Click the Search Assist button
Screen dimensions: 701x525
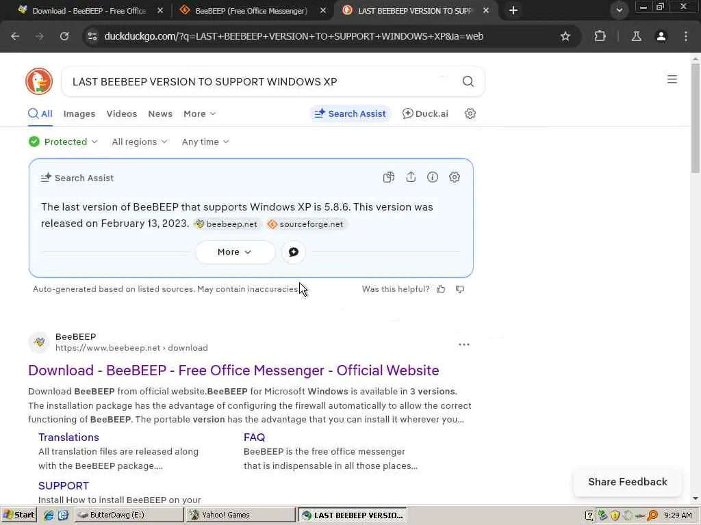(x=350, y=114)
